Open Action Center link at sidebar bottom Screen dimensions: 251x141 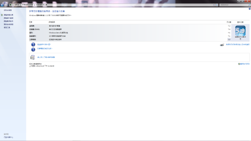[9, 137]
